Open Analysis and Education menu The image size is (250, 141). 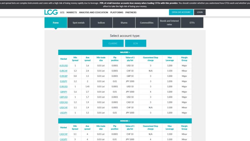coord(93,13)
